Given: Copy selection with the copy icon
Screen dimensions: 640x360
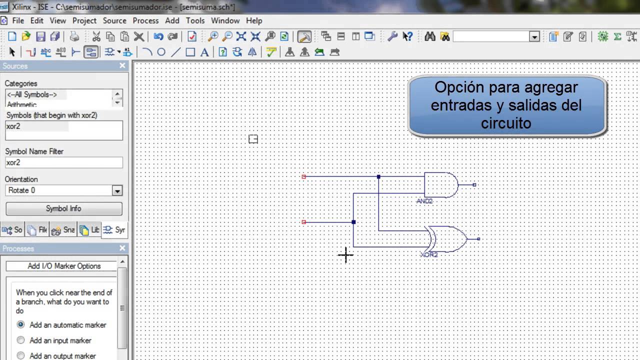Looking at the screenshot, I should click(110, 36).
